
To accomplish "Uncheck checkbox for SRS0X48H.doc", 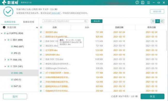I will (41, 55).
